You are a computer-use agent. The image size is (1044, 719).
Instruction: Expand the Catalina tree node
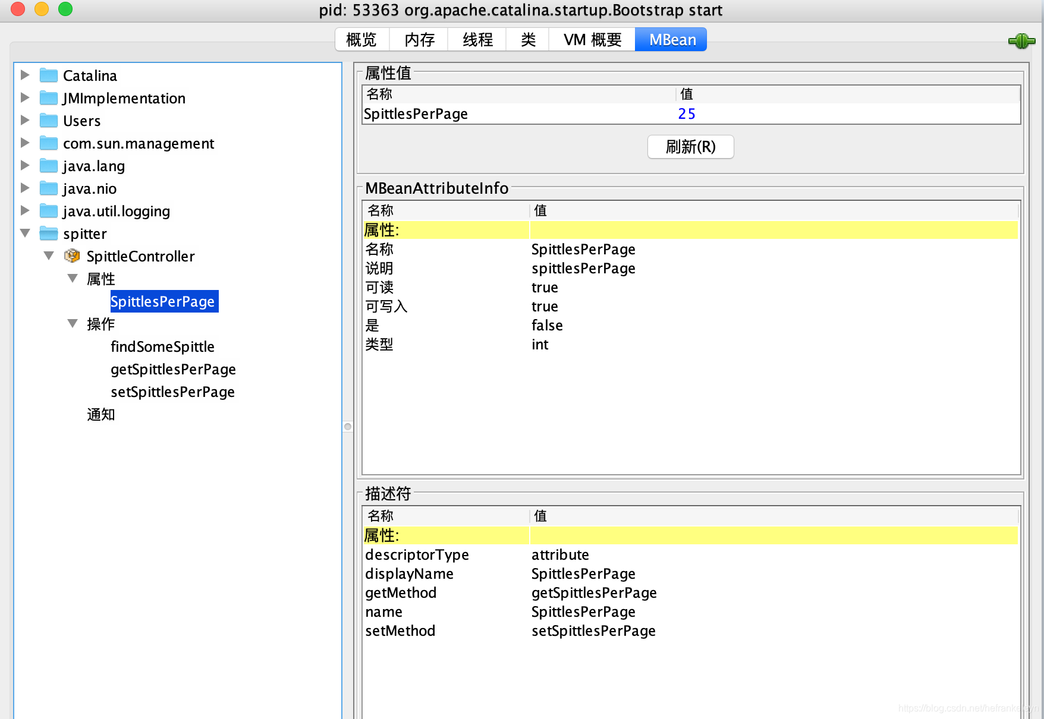pos(25,75)
